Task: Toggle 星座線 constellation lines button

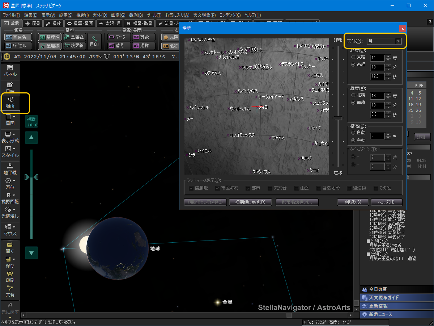Action: click(50, 46)
